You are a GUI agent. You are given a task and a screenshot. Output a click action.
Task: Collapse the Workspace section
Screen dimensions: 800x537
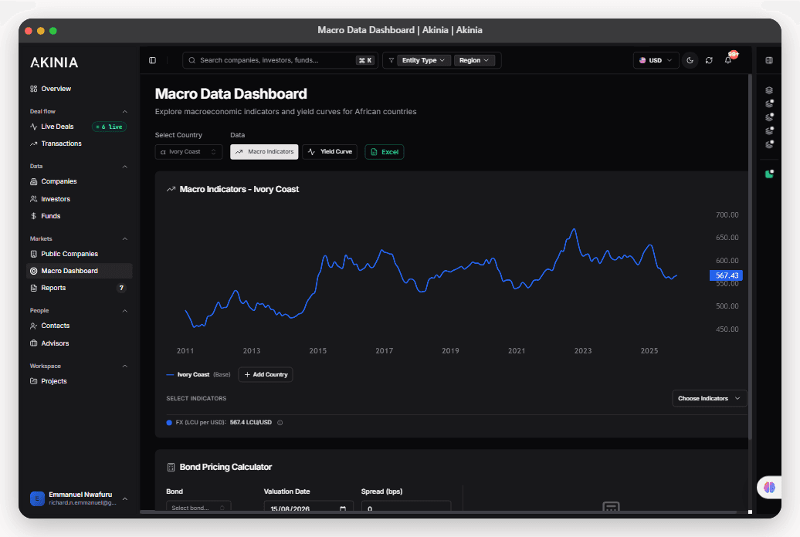(x=124, y=366)
